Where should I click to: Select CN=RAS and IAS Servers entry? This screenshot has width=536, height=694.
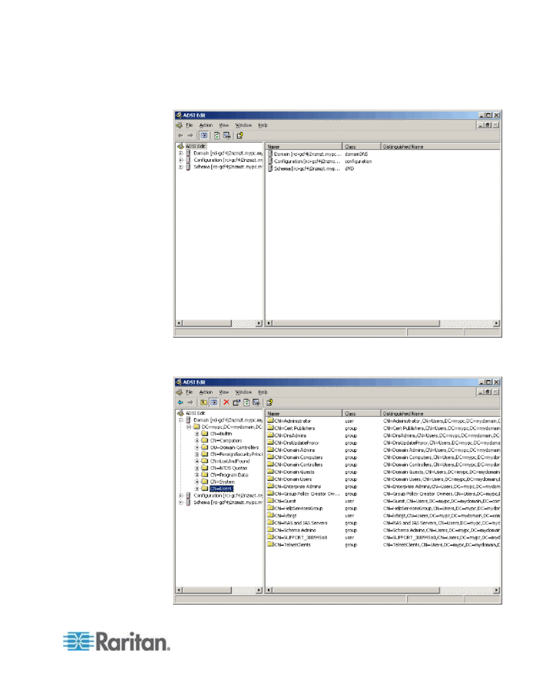tap(301, 523)
